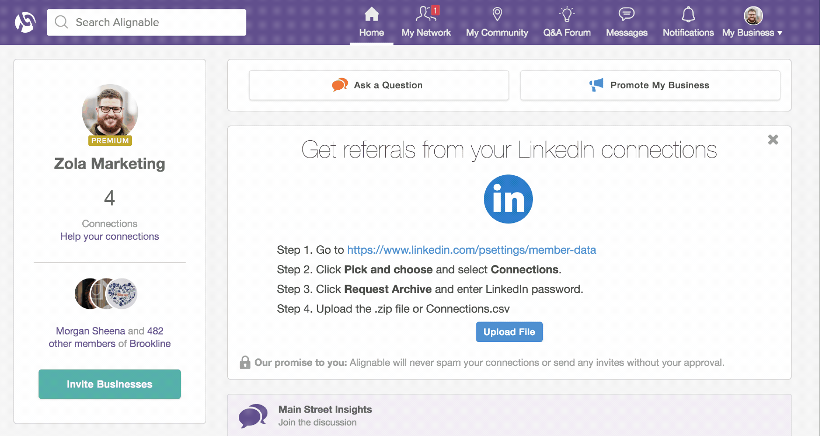Click the Main Street Insights chat icon
820x436 pixels.
click(x=253, y=415)
